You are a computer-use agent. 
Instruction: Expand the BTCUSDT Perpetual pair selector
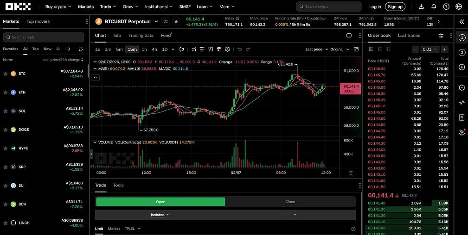pos(156,21)
